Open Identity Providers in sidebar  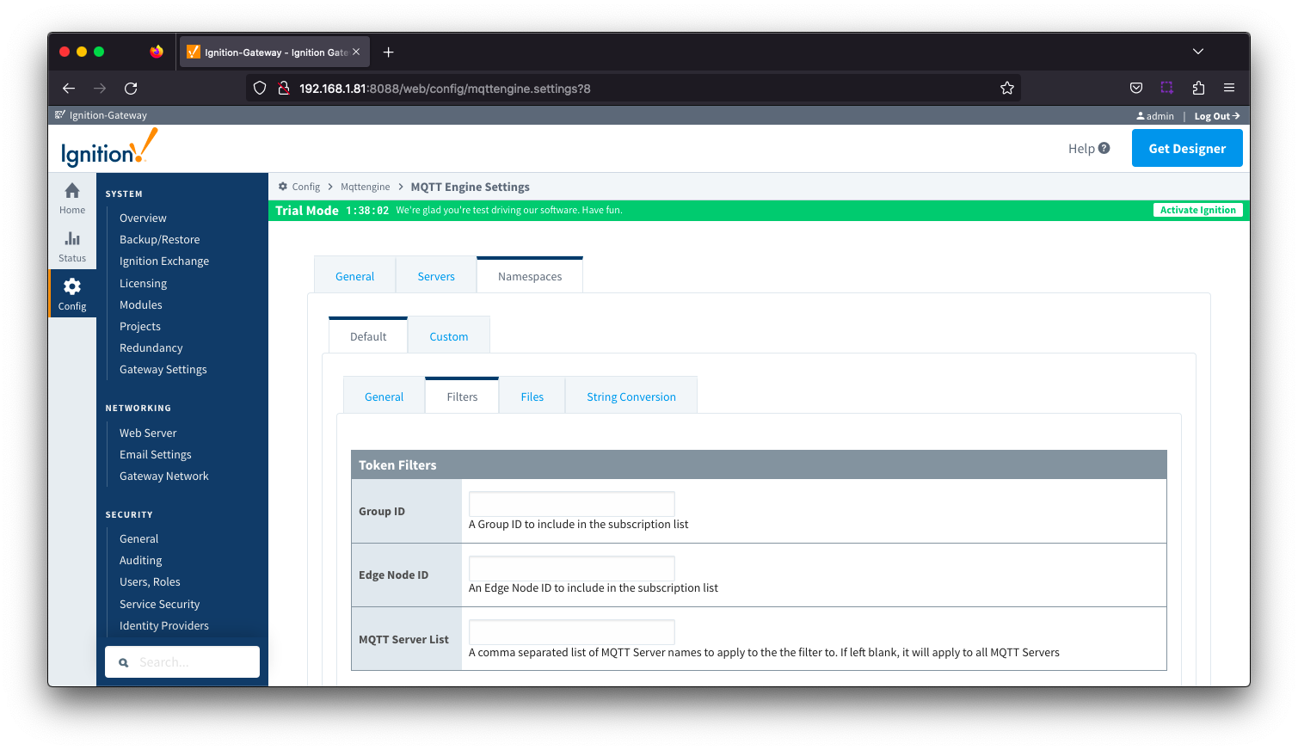164,625
